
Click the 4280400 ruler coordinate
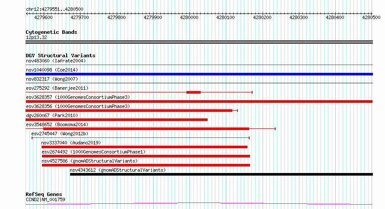[335, 17]
